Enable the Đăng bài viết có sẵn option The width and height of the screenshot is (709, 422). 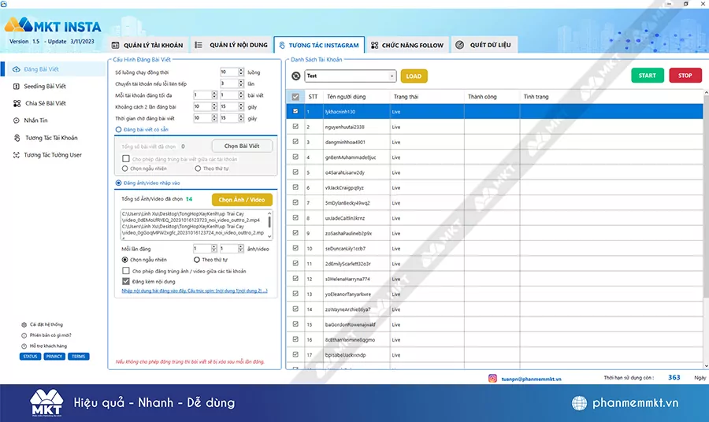[x=118, y=129]
